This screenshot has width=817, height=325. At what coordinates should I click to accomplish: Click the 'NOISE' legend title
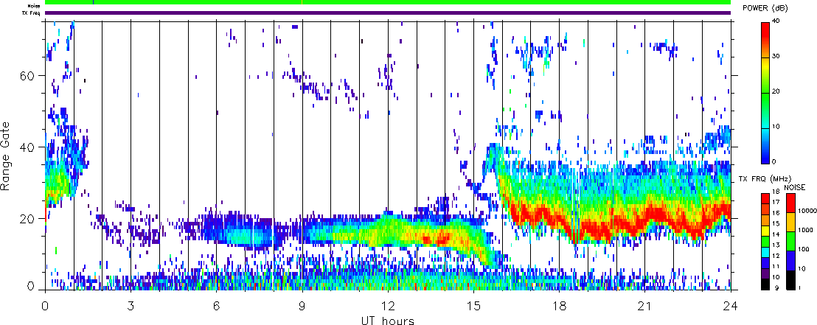794,187
